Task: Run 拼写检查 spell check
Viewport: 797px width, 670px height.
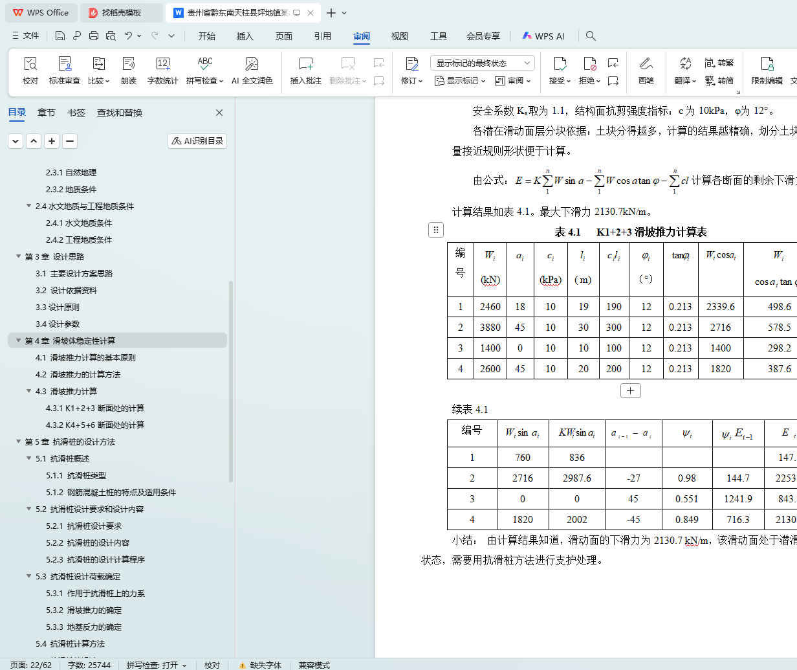Action: [204, 70]
